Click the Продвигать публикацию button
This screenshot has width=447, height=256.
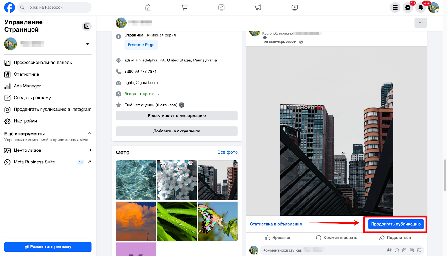click(396, 224)
